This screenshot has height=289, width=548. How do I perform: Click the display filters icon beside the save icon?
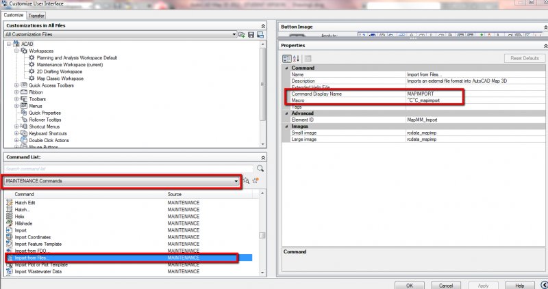pos(260,35)
